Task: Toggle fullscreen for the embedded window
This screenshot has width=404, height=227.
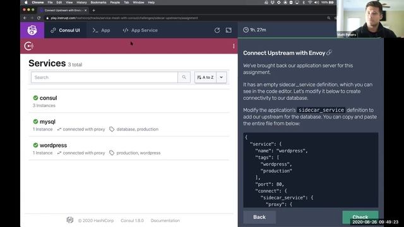Action: coord(229,30)
